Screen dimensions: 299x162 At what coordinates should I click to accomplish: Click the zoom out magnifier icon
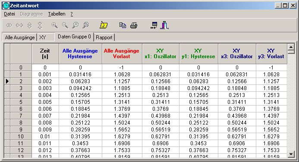click(x=65, y=25)
